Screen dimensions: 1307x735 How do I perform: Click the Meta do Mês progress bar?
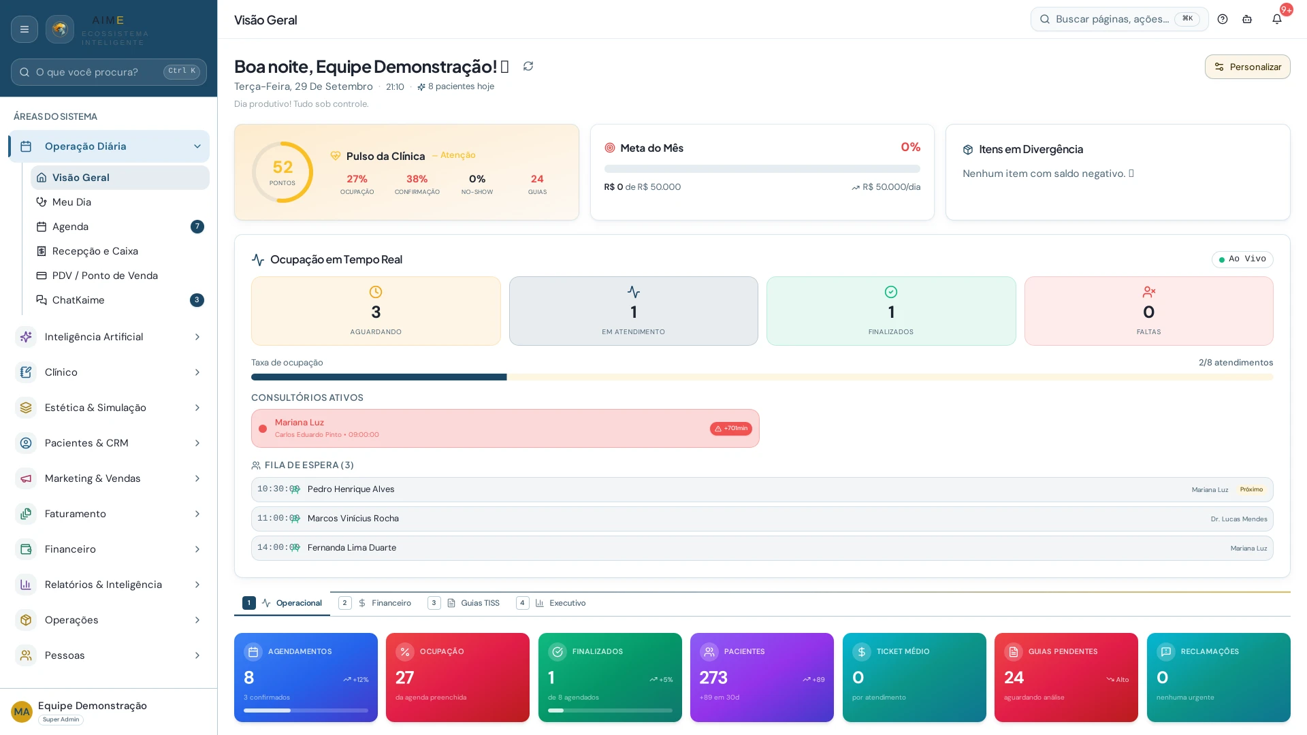[x=762, y=169]
